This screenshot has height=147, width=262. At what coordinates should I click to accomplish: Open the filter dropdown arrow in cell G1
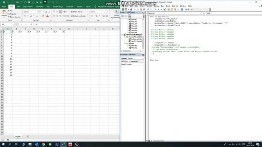(x=63, y=31)
